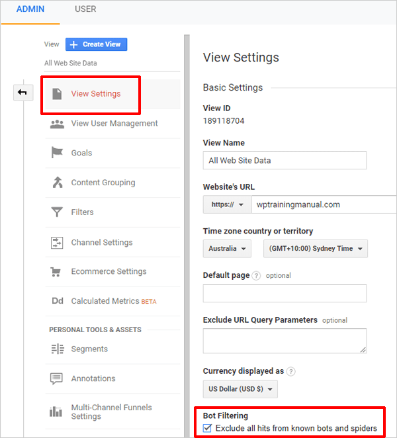397x438 pixels.
Task: Switch to the USER tab
Action: click(x=85, y=9)
